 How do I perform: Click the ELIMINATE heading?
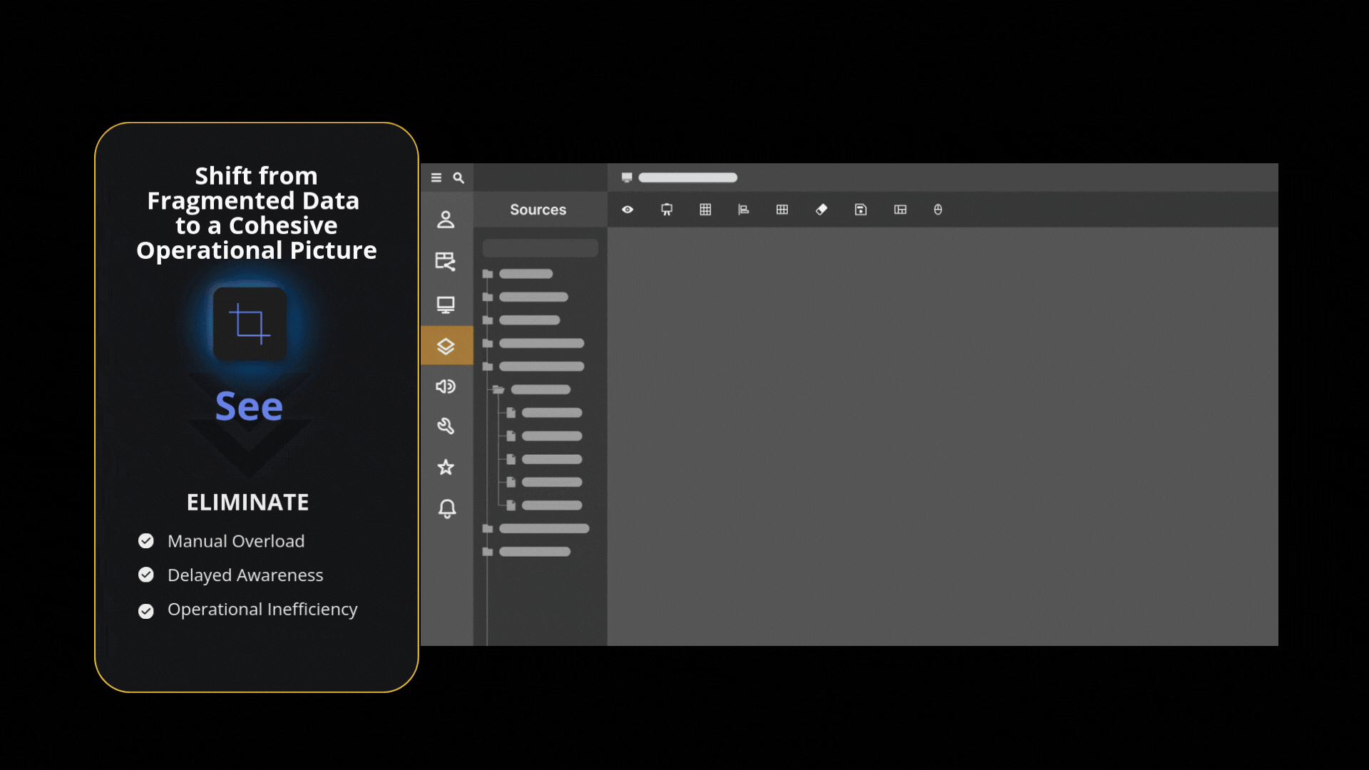click(248, 503)
